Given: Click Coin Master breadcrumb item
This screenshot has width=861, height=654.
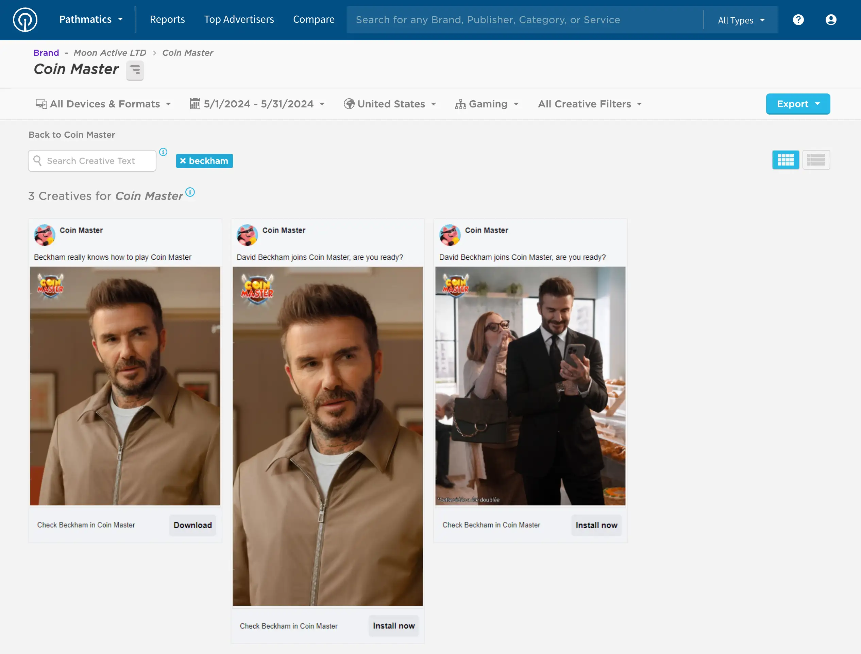Looking at the screenshot, I should pos(188,53).
